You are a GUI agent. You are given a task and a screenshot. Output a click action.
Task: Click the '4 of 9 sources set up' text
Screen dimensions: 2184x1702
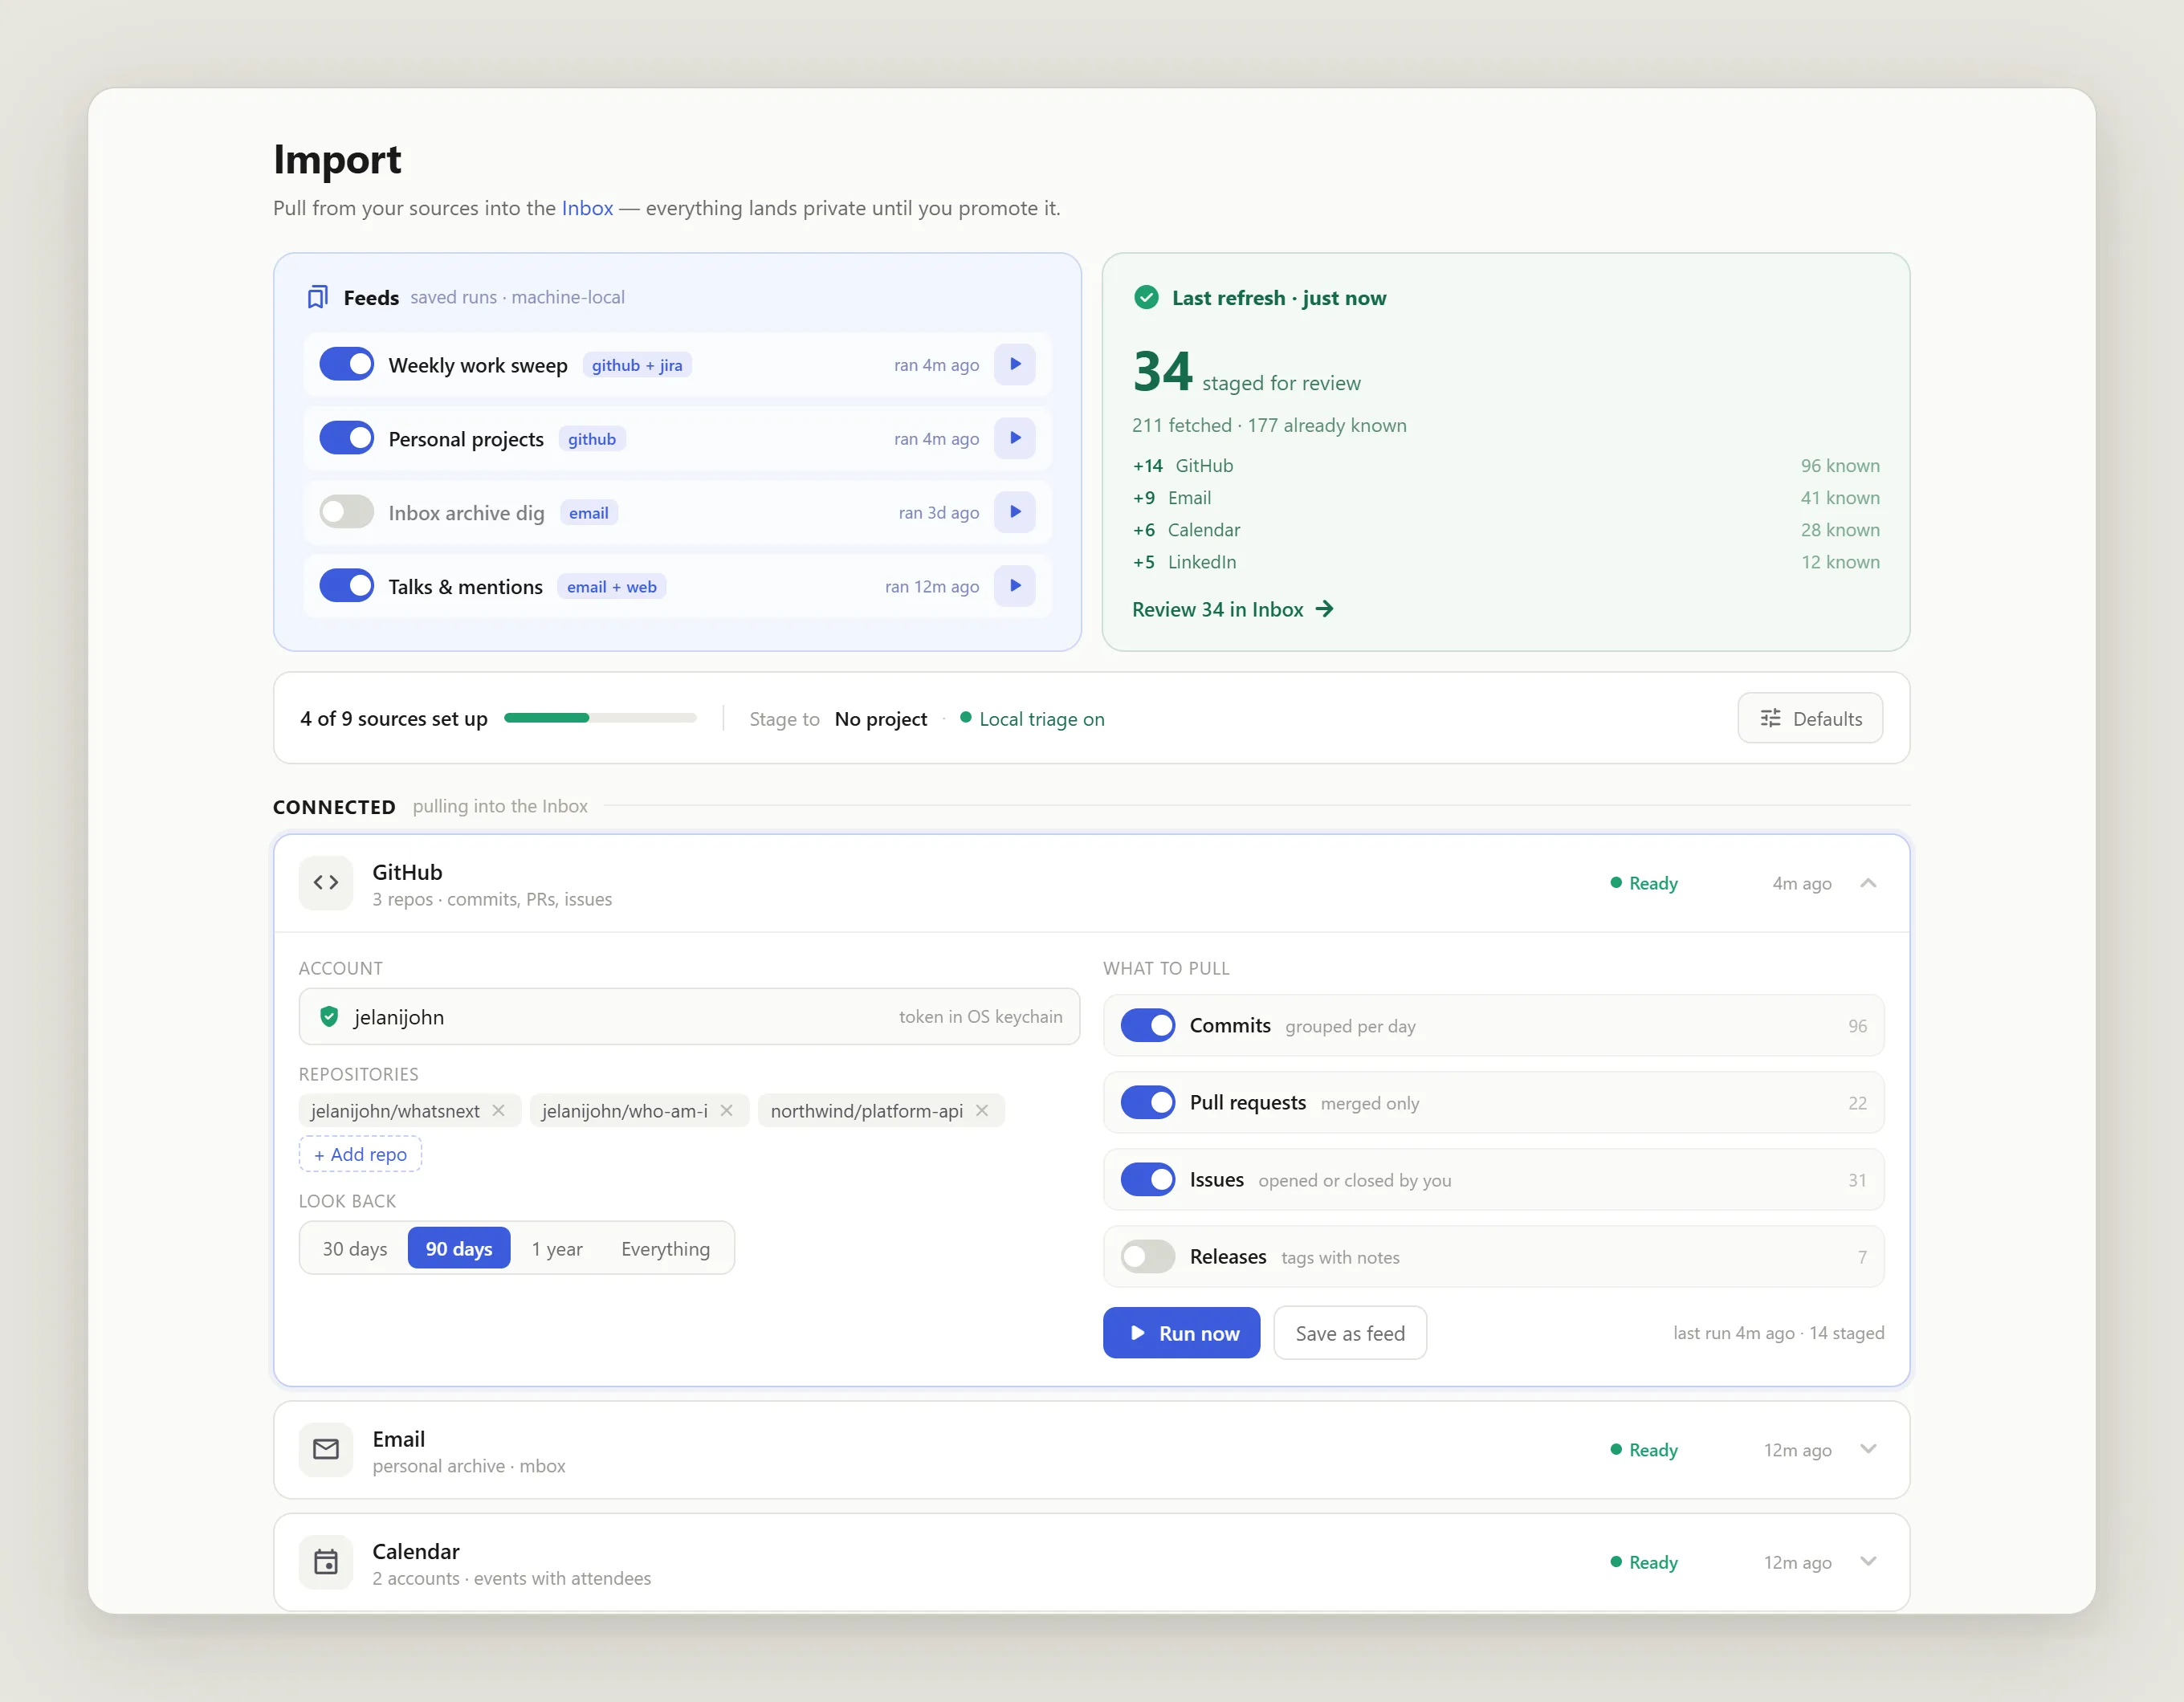[394, 719]
